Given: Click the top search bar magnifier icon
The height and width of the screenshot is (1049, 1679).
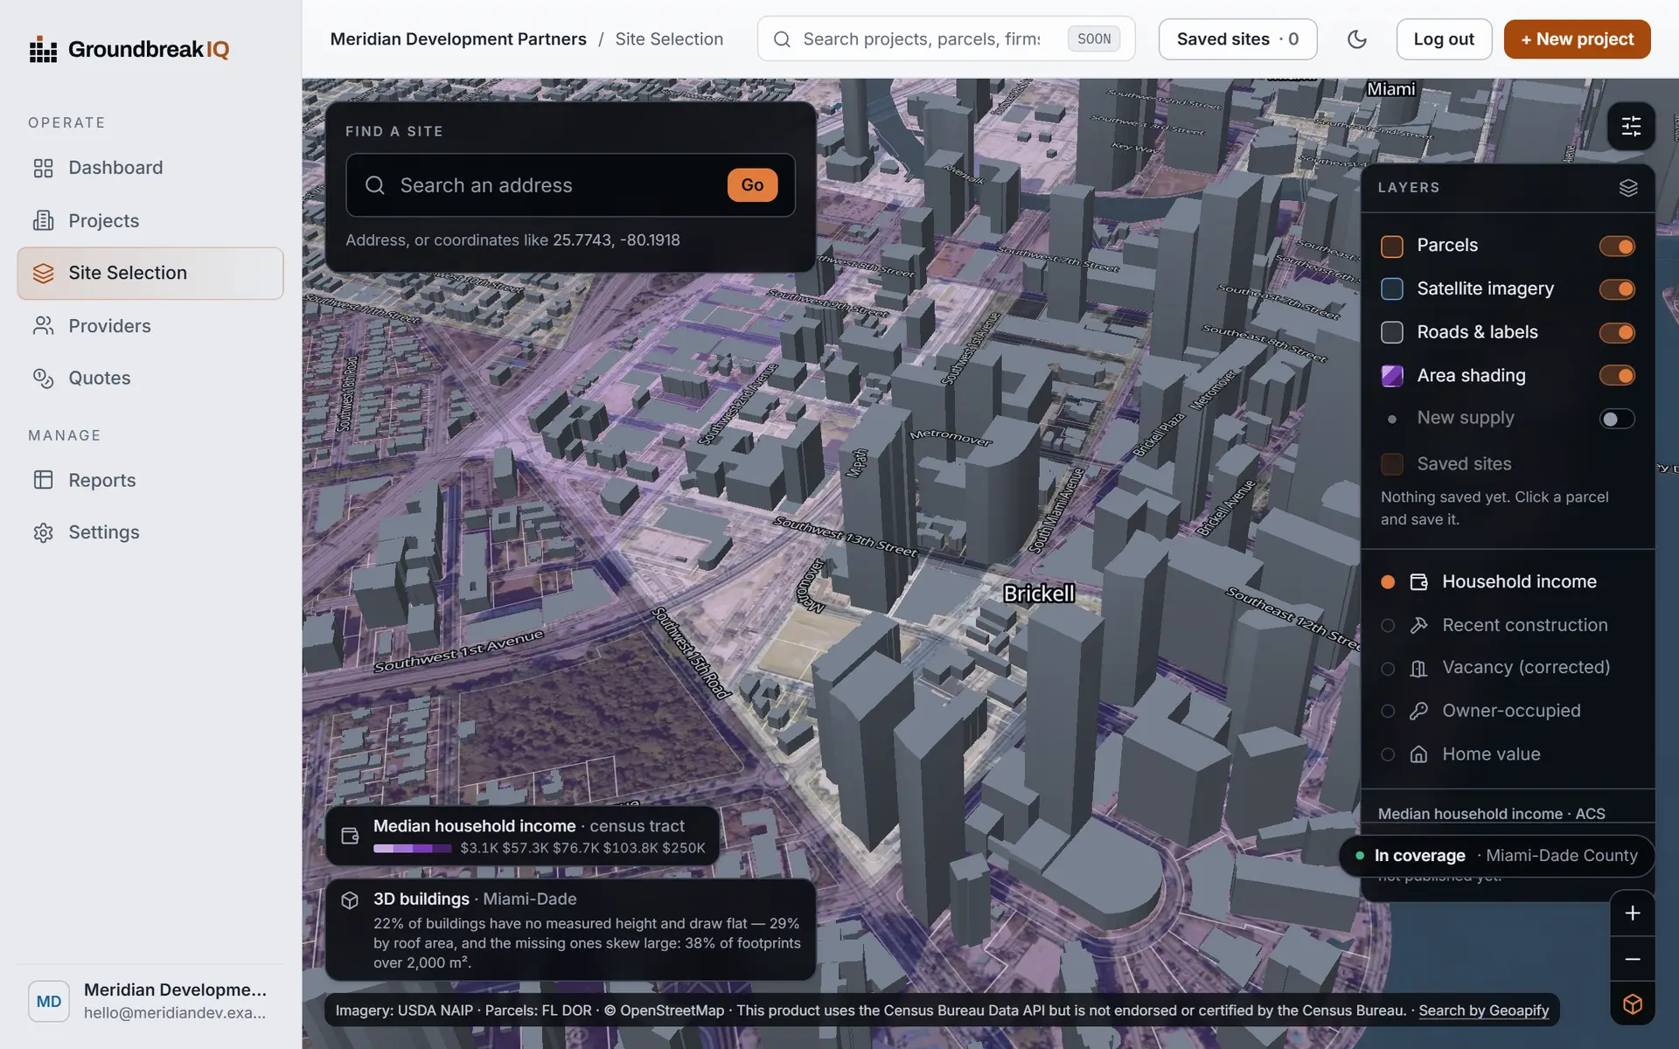Looking at the screenshot, I should click(782, 39).
